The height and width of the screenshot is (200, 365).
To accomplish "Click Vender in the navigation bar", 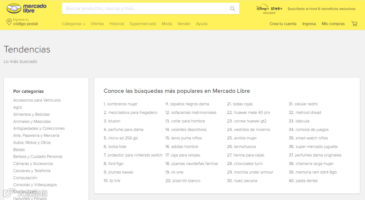I will click(x=184, y=24).
